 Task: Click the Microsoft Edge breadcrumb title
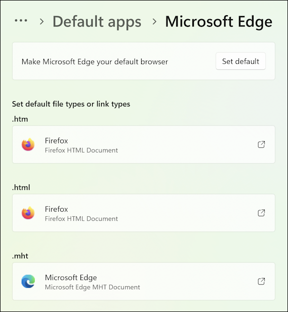tap(219, 21)
